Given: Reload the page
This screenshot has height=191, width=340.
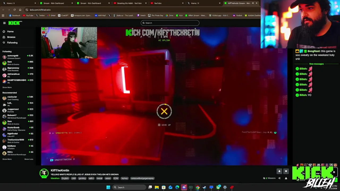Looking at the screenshot, I should (15, 10).
